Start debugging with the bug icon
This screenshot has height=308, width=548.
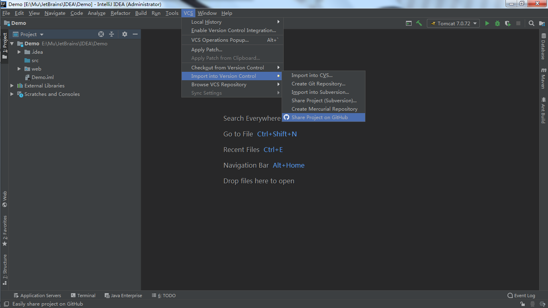click(497, 23)
